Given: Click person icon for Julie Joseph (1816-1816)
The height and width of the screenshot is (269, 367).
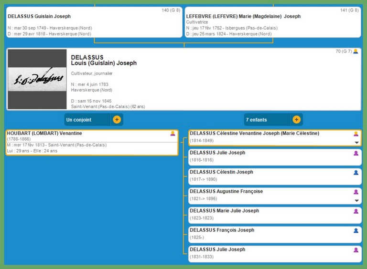Looking at the screenshot, I should pos(356,153).
